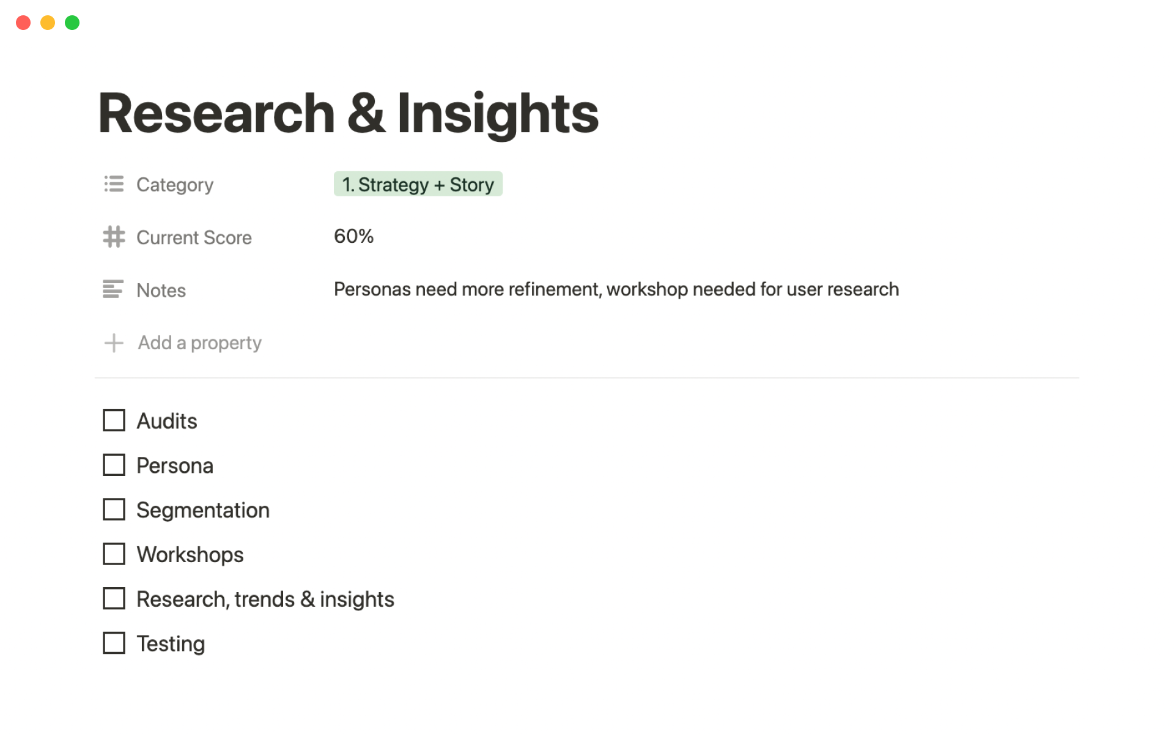Click the Notes text property icon
Screen dimensions: 1174x734
click(x=114, y=289)
